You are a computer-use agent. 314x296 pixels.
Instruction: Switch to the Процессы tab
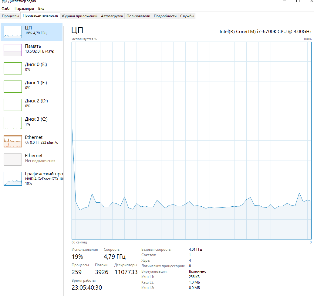[x=10, y=16]
